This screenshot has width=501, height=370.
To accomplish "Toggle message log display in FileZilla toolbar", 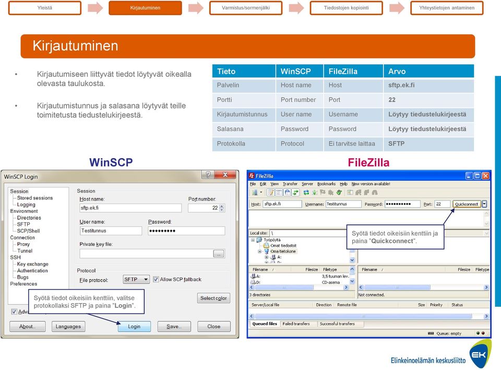I will point(271,193).
